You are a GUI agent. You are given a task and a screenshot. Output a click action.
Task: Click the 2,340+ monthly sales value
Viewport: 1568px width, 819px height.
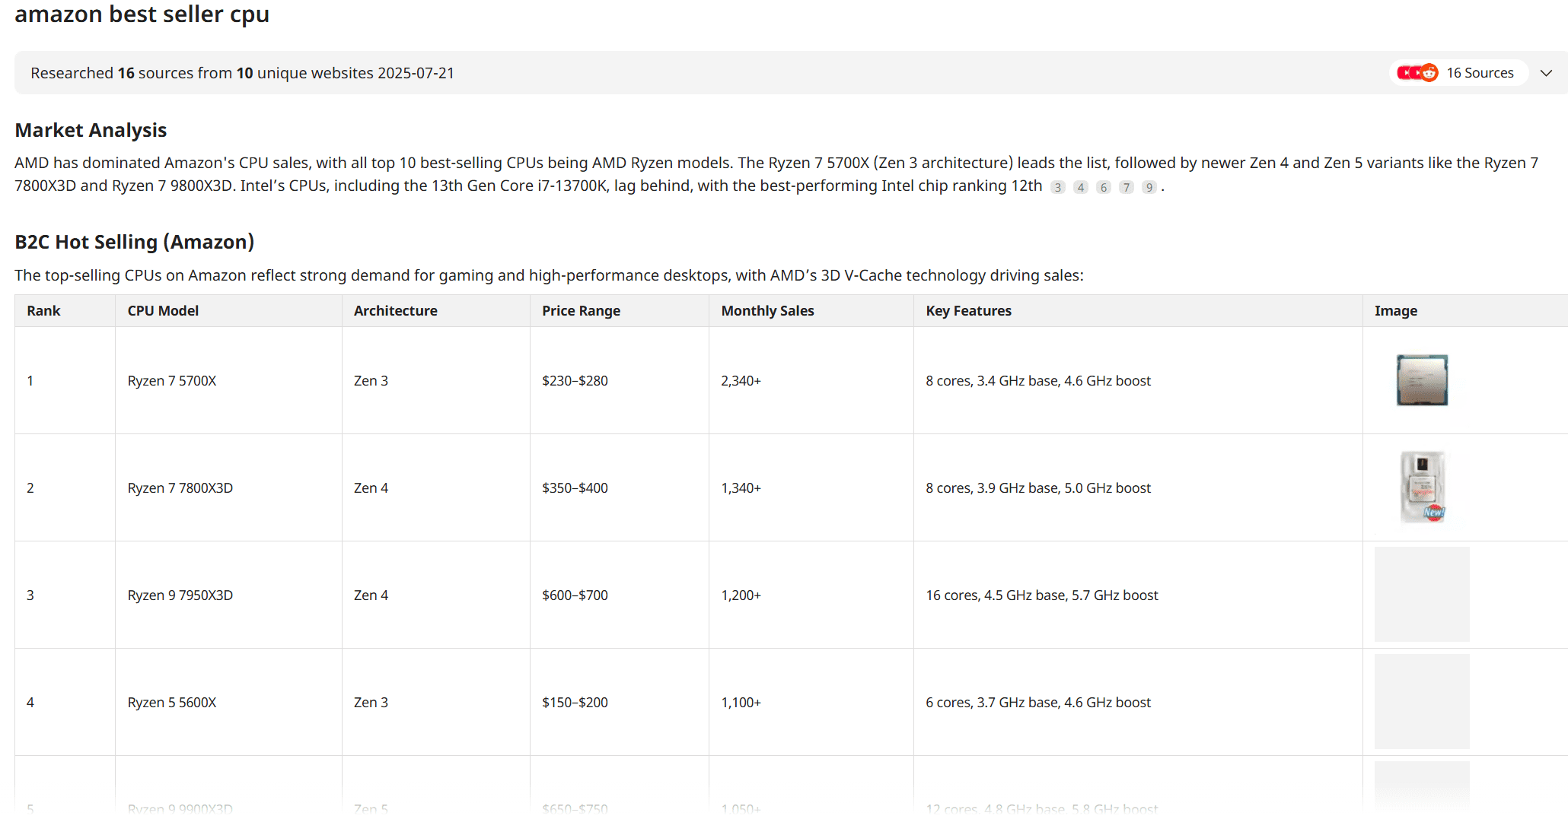point(741,381)
